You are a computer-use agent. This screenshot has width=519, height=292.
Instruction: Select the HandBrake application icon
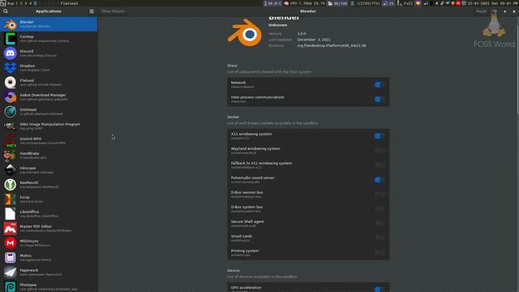(x=11, y=155)
